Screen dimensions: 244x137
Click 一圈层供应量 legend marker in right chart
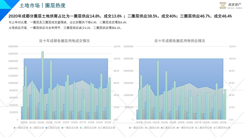(x=177, y=128)
